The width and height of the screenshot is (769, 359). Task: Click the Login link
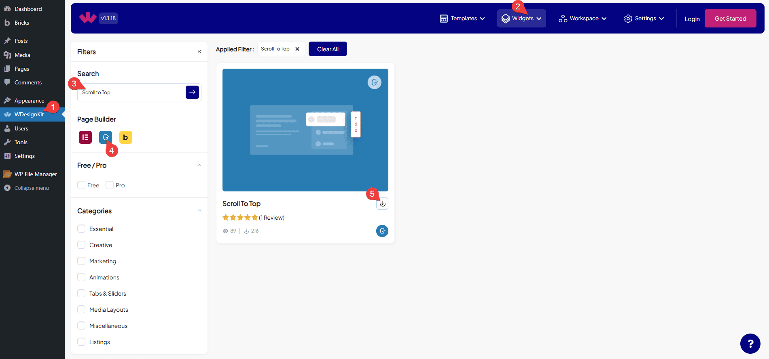coord(692,19)
